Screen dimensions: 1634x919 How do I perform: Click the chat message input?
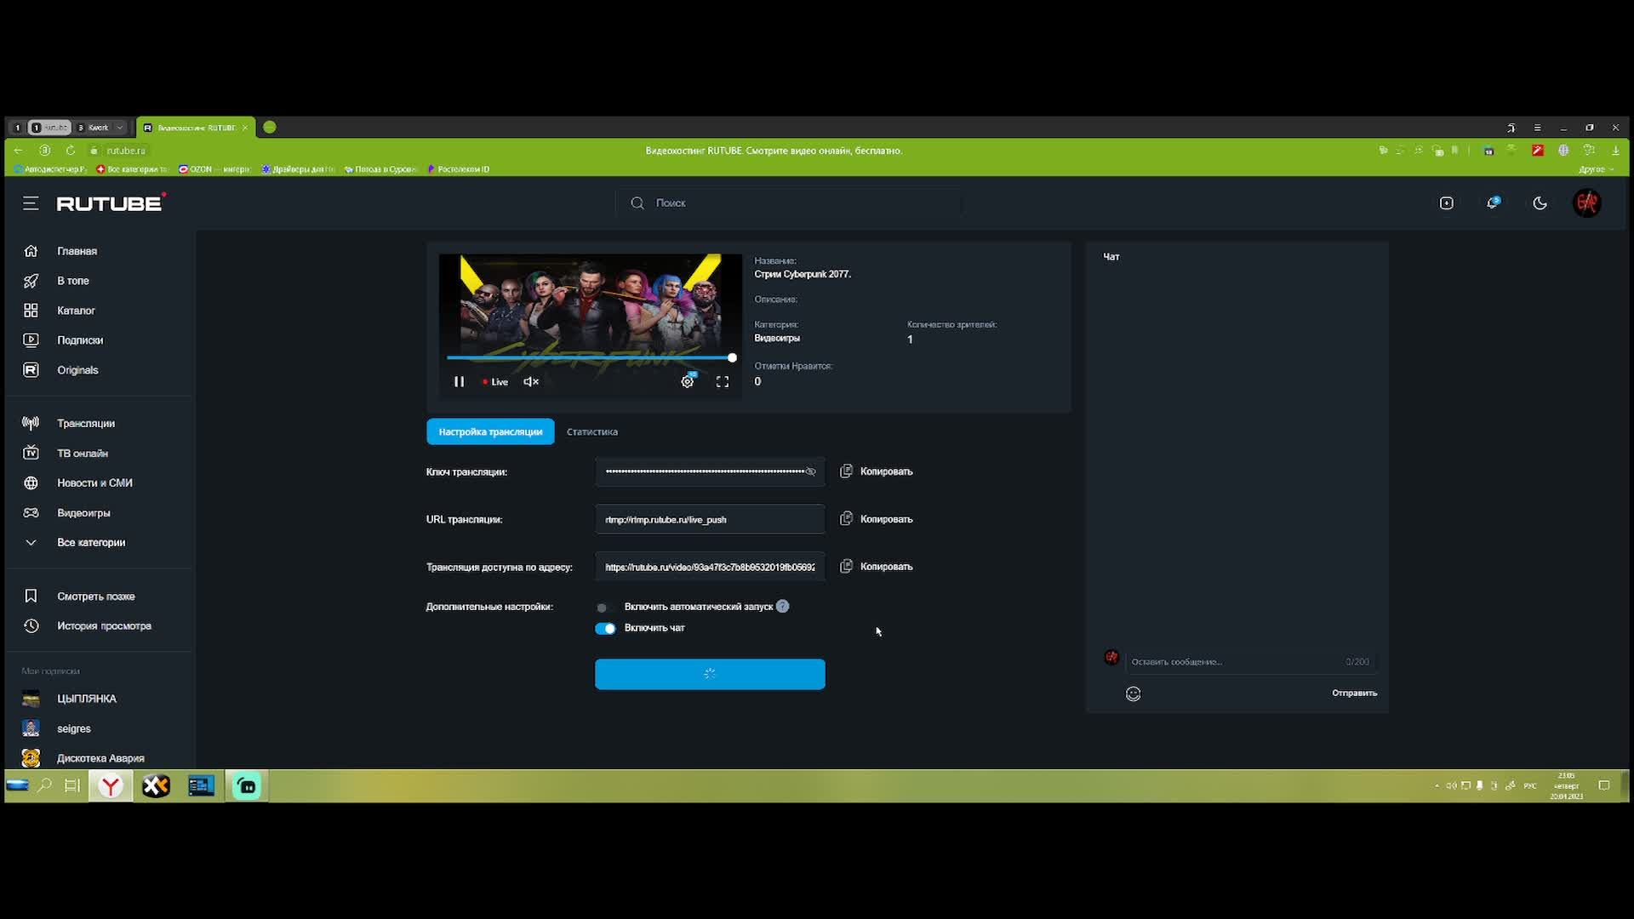(1249, 662)
